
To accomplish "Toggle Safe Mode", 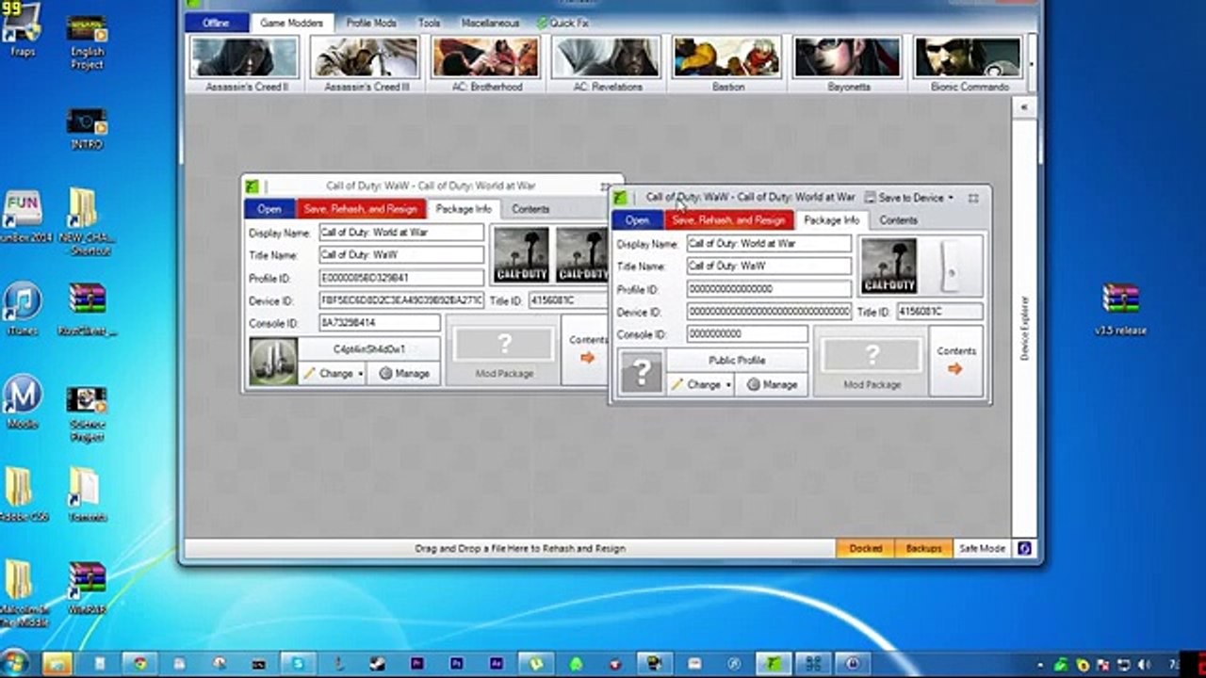I will (x=982, y=548).
